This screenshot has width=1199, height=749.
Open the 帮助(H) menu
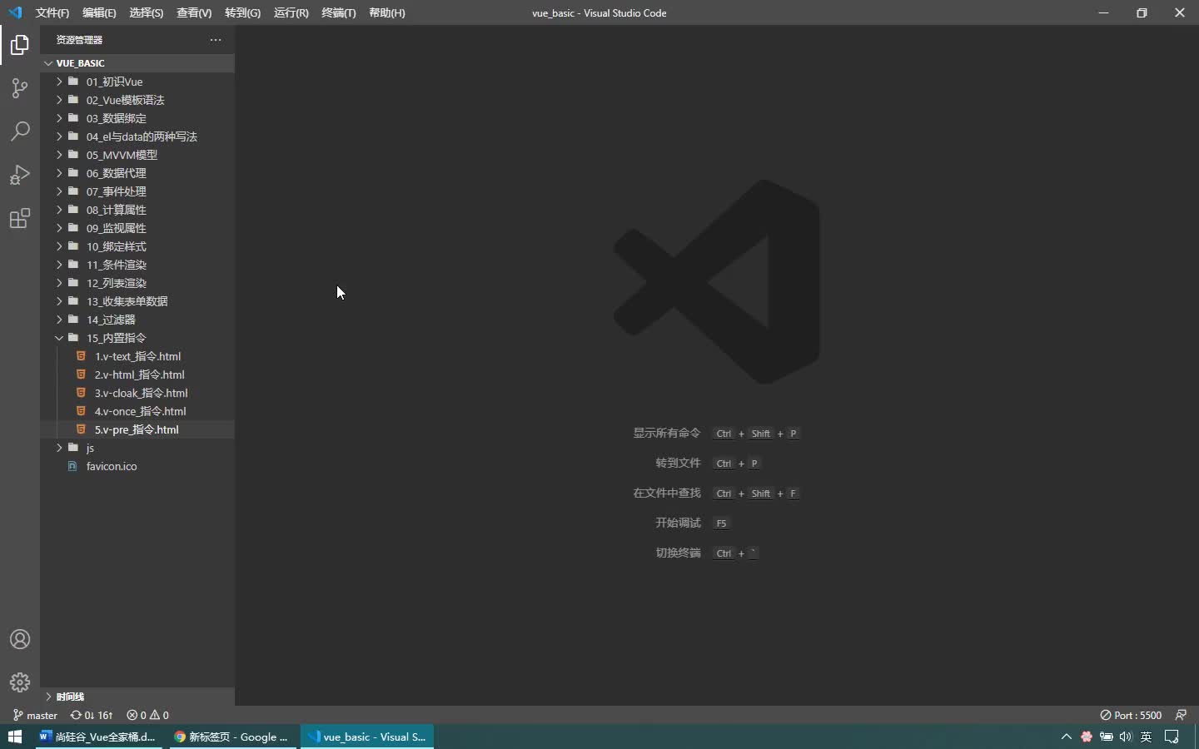[x=387, y=12]
